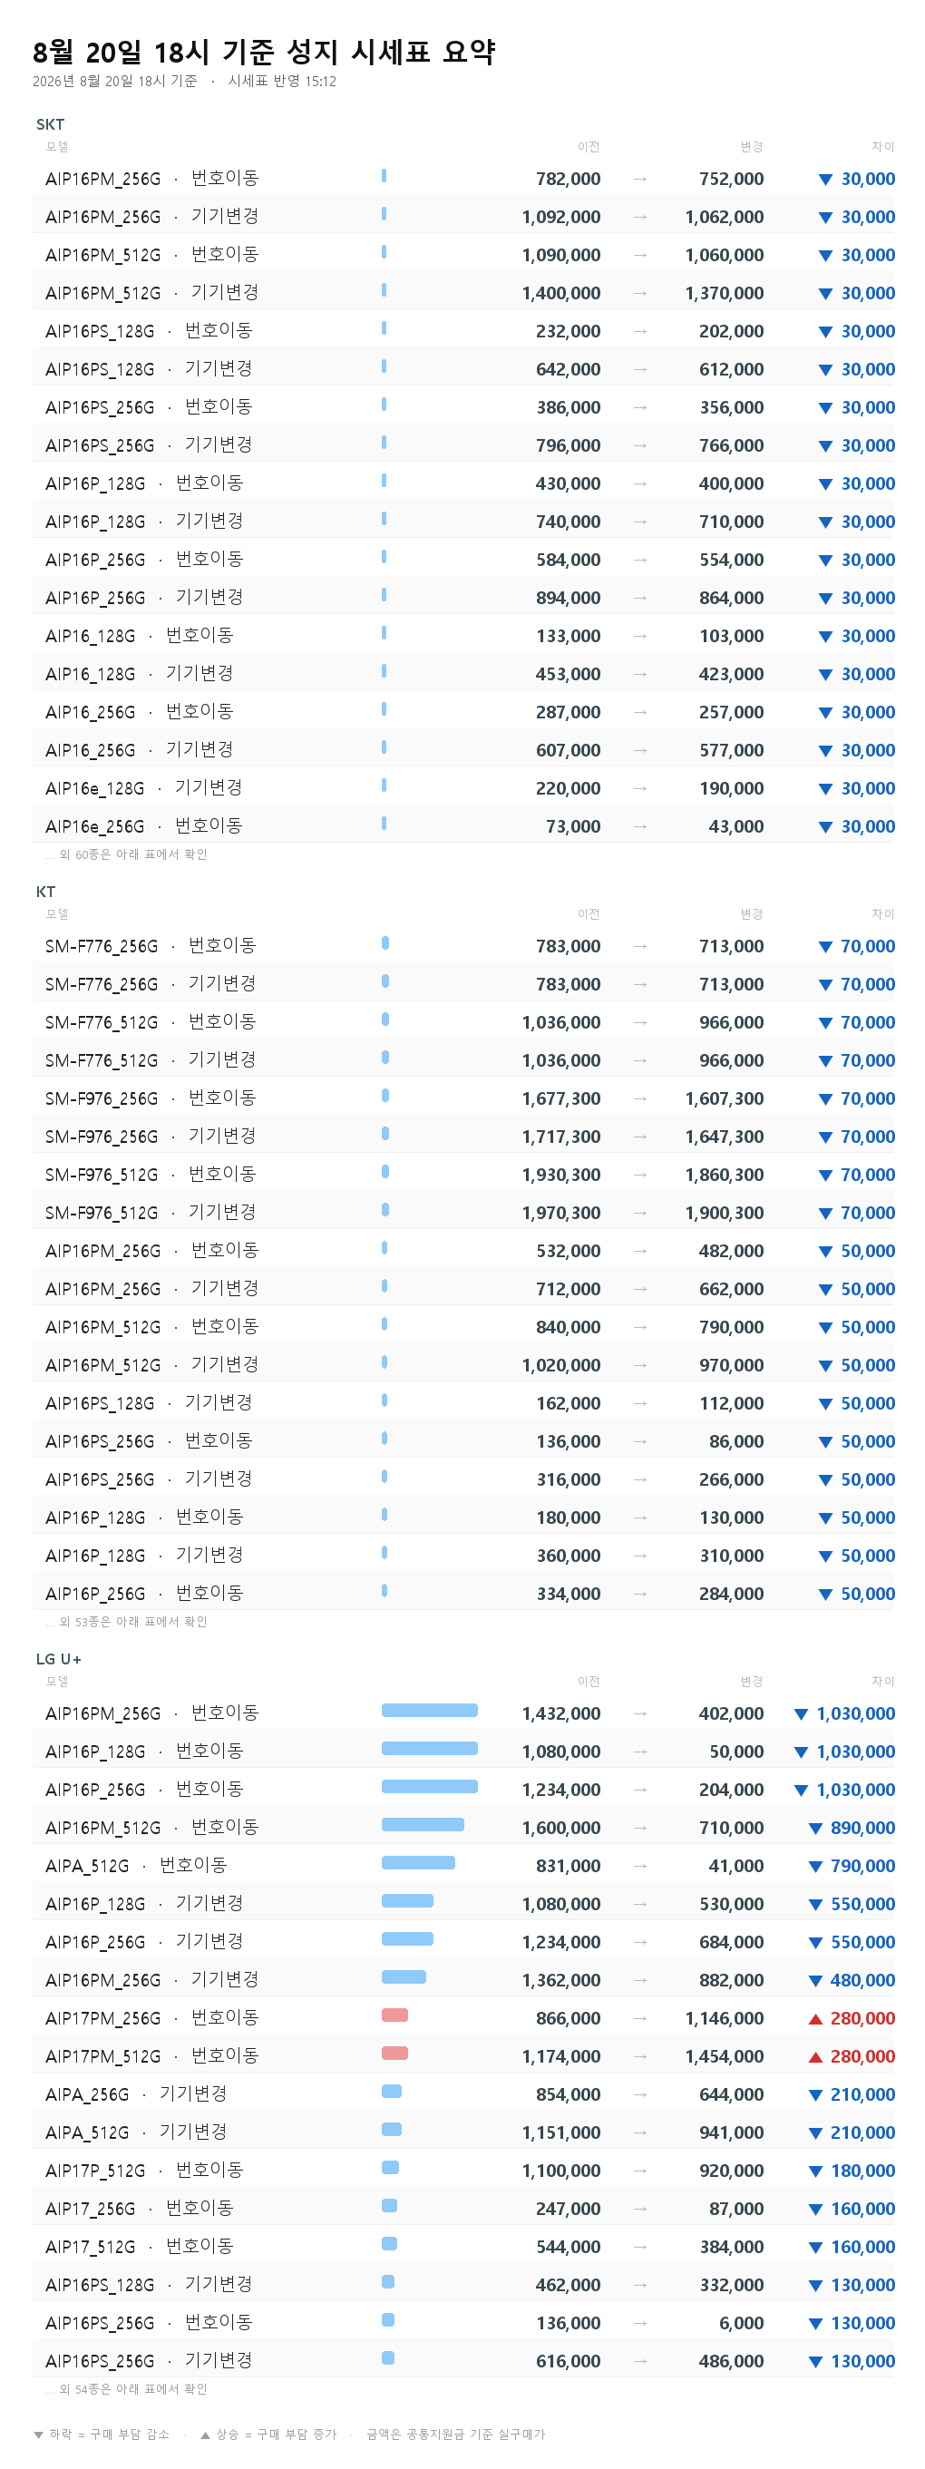This screenshot has width=925, height=2469.
Task: Click the down triangle beside 180,000
Action: tap(816, 2171)
